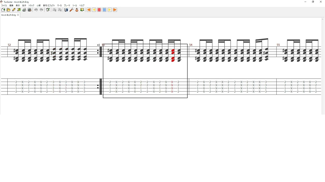Viewport: 325px width, 182px height.
Task: Open print preview
Action: (x=29, y=10)
